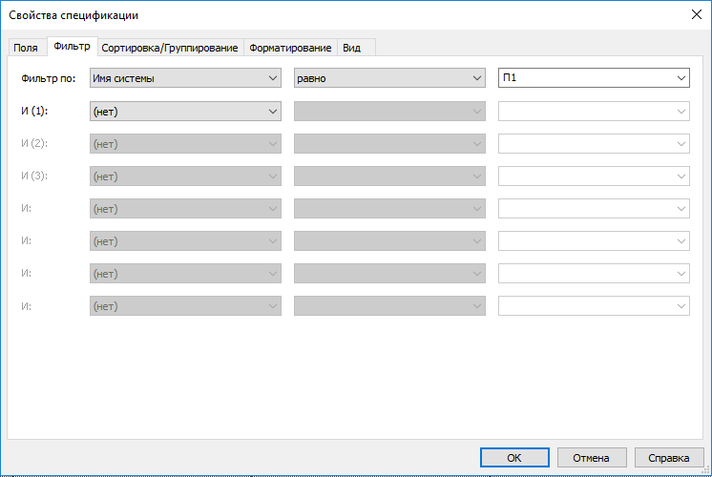Close the Свойства спецификации dialog
This screenshot has height=477, width=712.
coord(697,15)
